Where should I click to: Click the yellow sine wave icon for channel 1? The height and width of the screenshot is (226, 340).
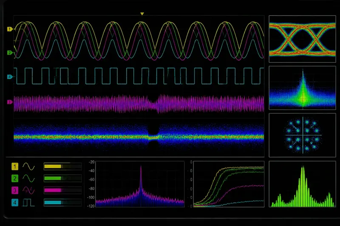pyautogui.click(x=28, y=166)
